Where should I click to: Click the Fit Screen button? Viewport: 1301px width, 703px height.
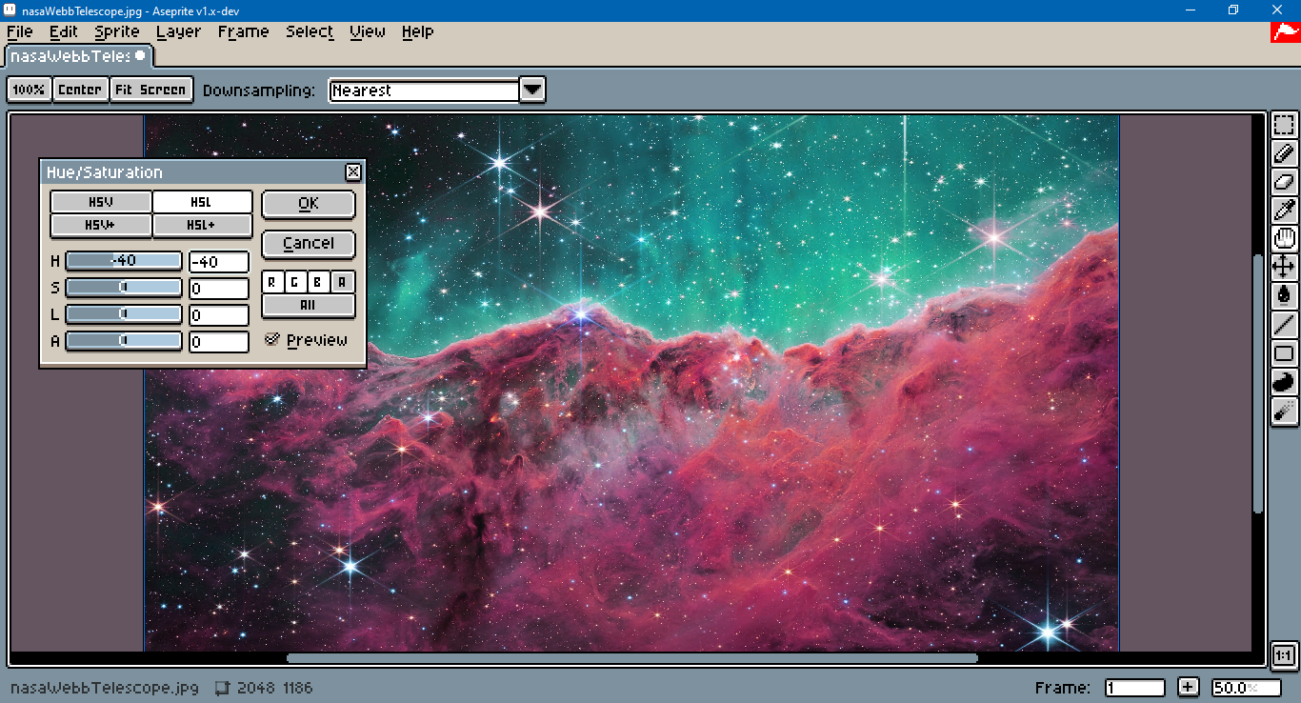point(150,90)
